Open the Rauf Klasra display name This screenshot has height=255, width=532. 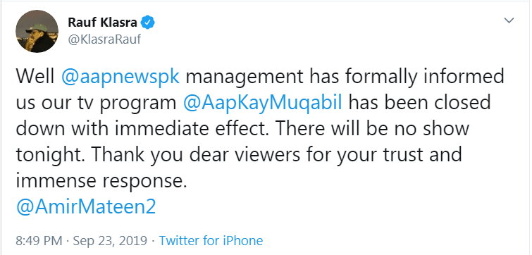(102, 23)
